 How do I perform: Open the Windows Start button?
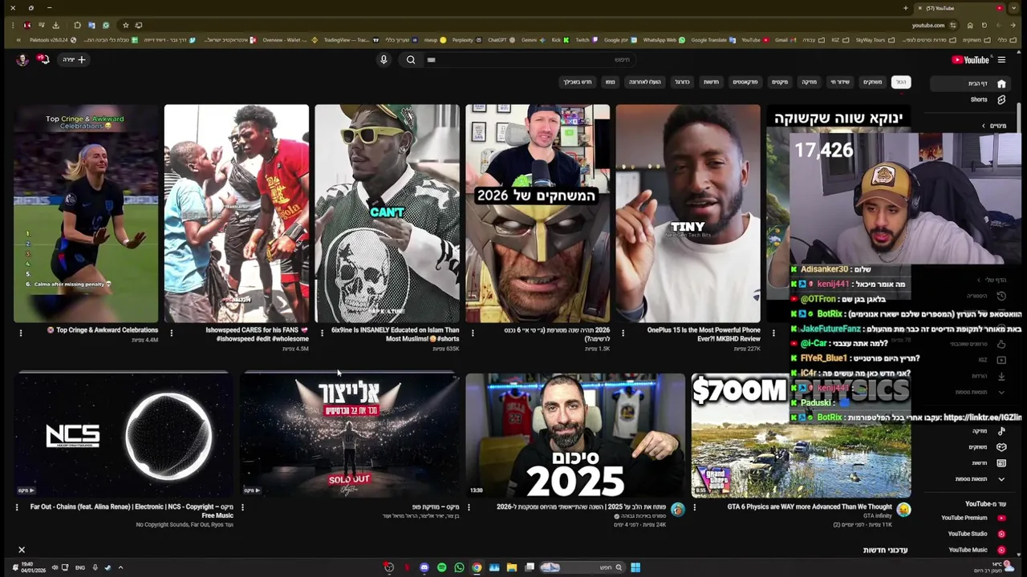click(635, 567)
